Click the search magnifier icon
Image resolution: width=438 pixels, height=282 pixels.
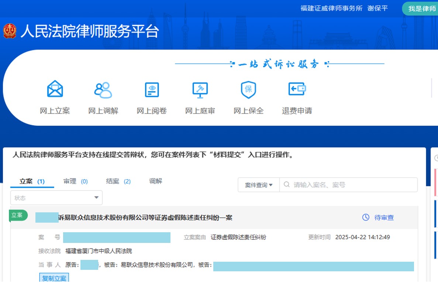coord(287,184)
